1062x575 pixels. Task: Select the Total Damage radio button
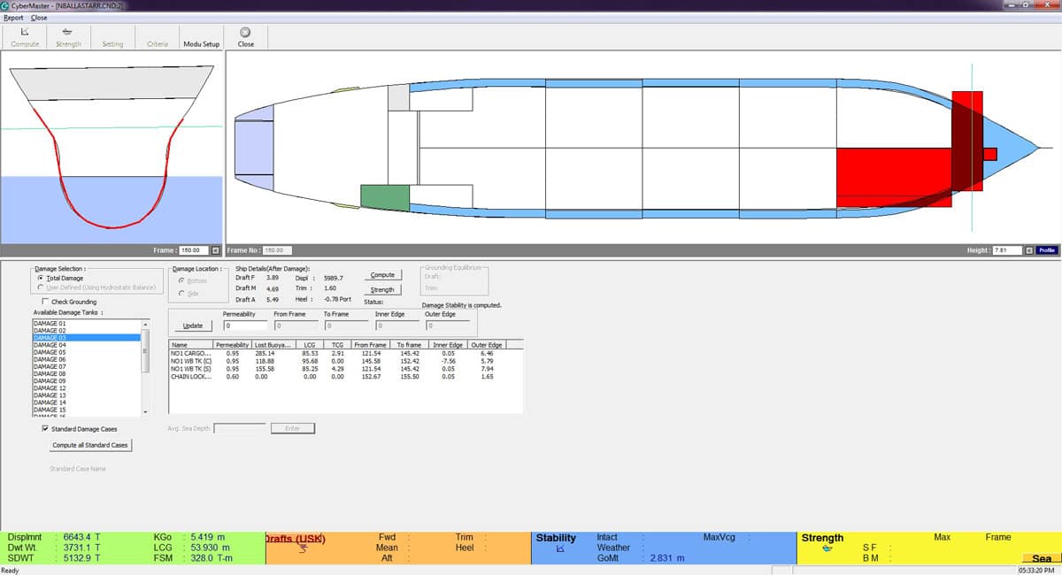pyautogui.click(x=41, y=278)
